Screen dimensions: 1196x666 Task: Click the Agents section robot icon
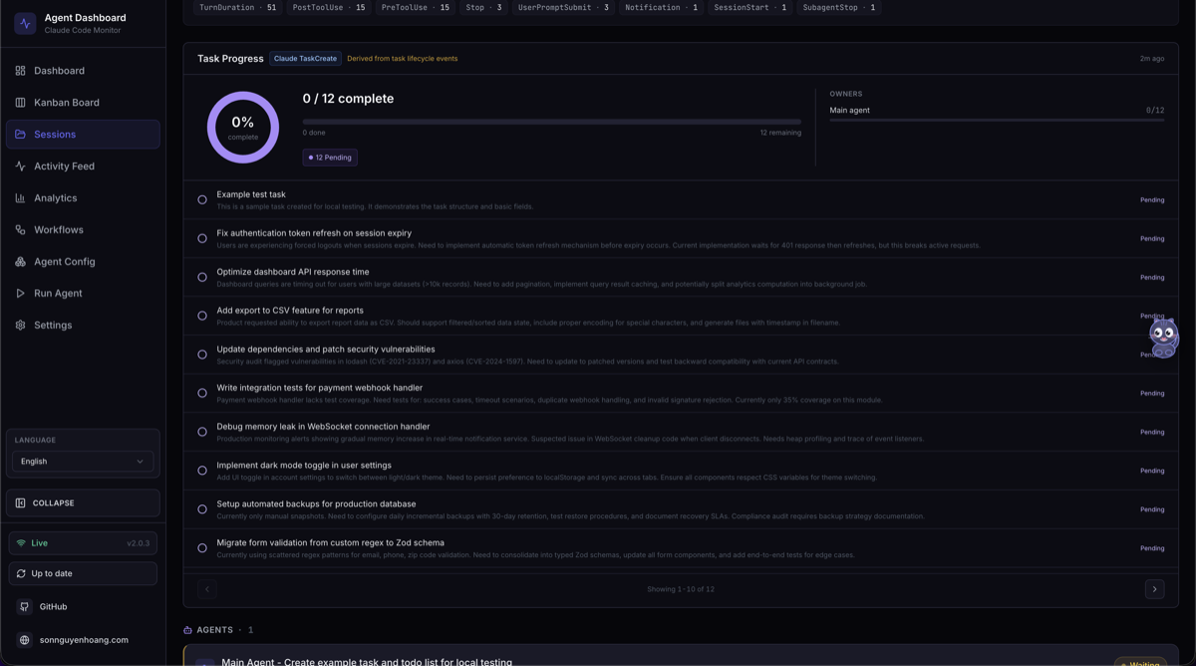pyautogui.click(x=187, y=630)
